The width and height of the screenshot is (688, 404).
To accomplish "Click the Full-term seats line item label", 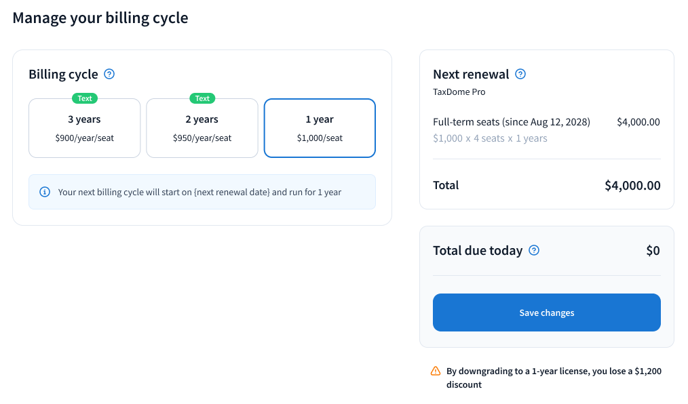I will (x=511, y=122).
